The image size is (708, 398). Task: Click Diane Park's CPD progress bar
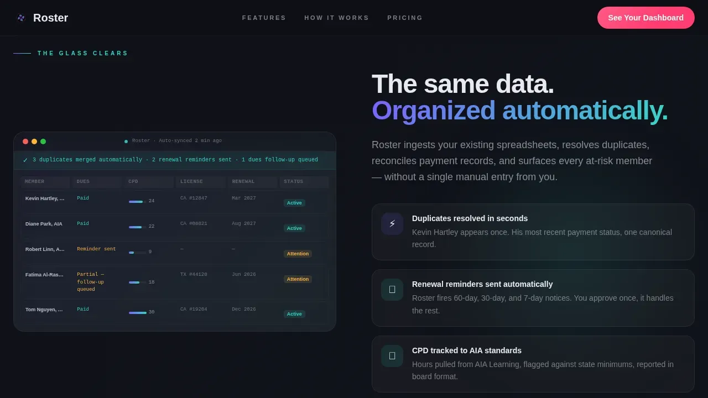pyautogui.click(x=138, y=227)
